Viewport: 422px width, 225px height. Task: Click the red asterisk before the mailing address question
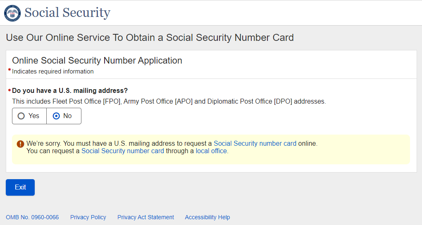pyautogui.click(x=10, y=90)
